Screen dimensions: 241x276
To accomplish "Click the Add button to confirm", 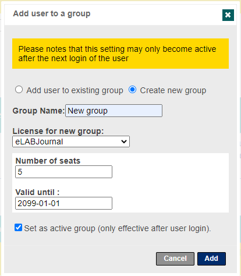I will [x=211, y=259].
